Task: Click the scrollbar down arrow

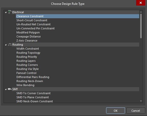Action: point(141,101)
